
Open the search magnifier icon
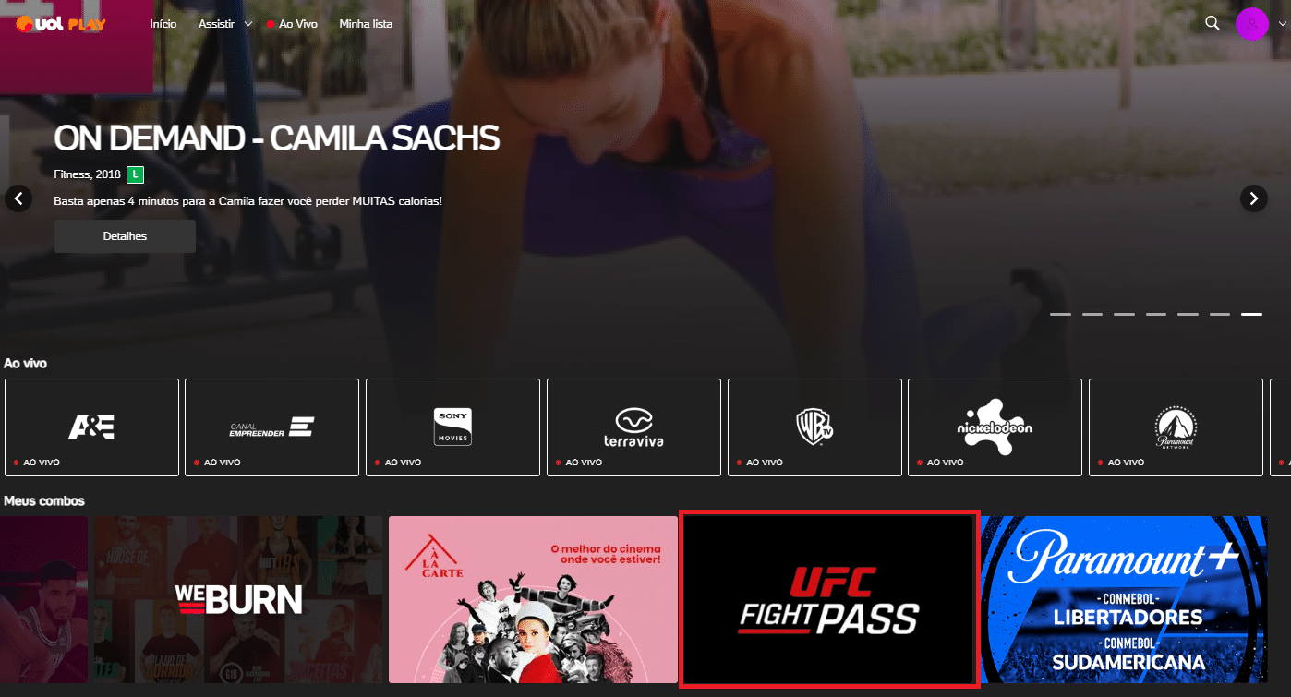1213,23
